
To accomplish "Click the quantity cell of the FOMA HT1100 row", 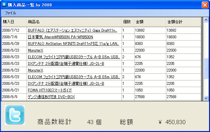I will [x=128, y=90].
